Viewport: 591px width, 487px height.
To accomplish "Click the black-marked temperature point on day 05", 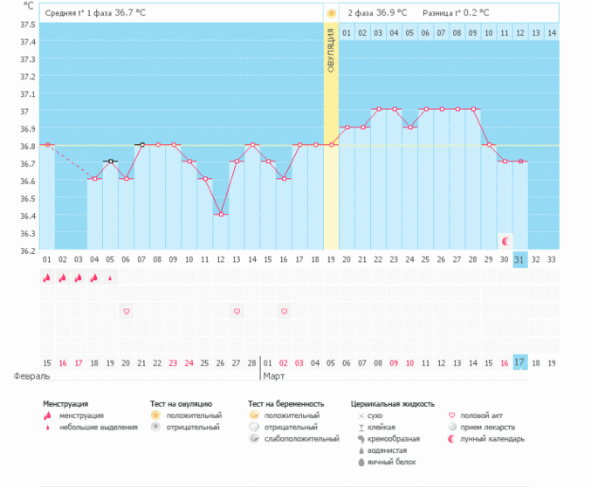I will 110,161.
